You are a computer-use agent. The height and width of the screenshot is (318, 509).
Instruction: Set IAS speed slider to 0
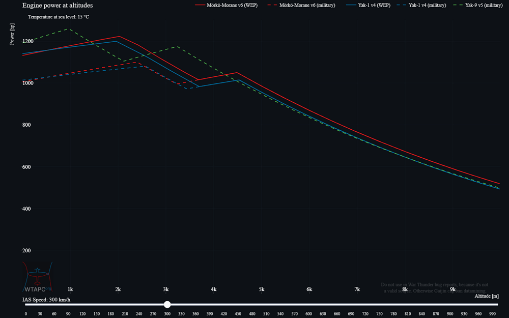(x=26, y=314)
